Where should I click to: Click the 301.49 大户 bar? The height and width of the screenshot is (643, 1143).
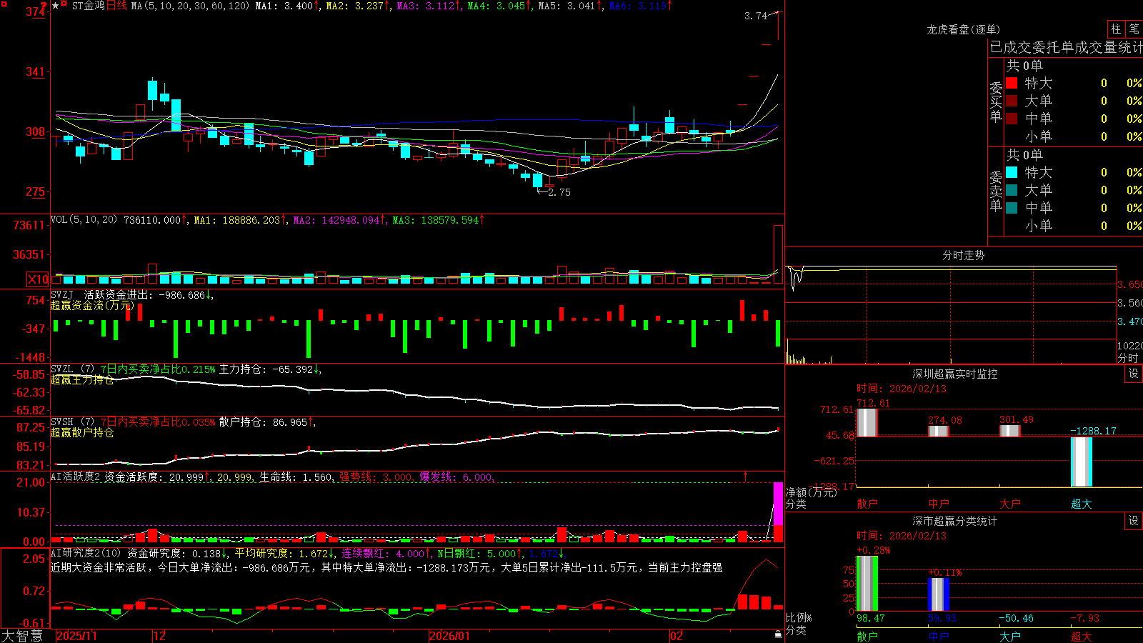tap(1010, 431)
